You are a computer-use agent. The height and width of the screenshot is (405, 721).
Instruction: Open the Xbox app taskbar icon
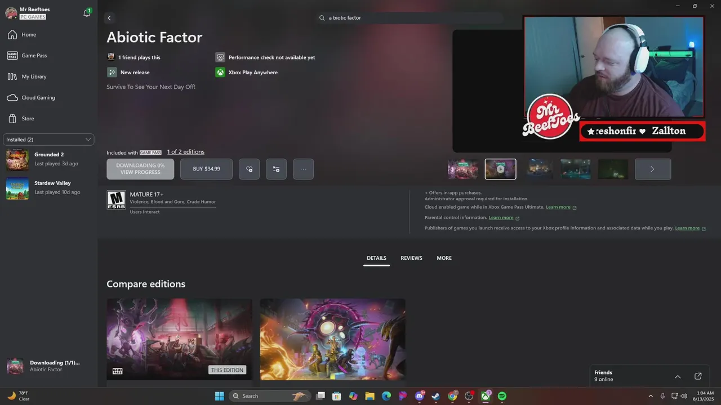coord(486,396)
